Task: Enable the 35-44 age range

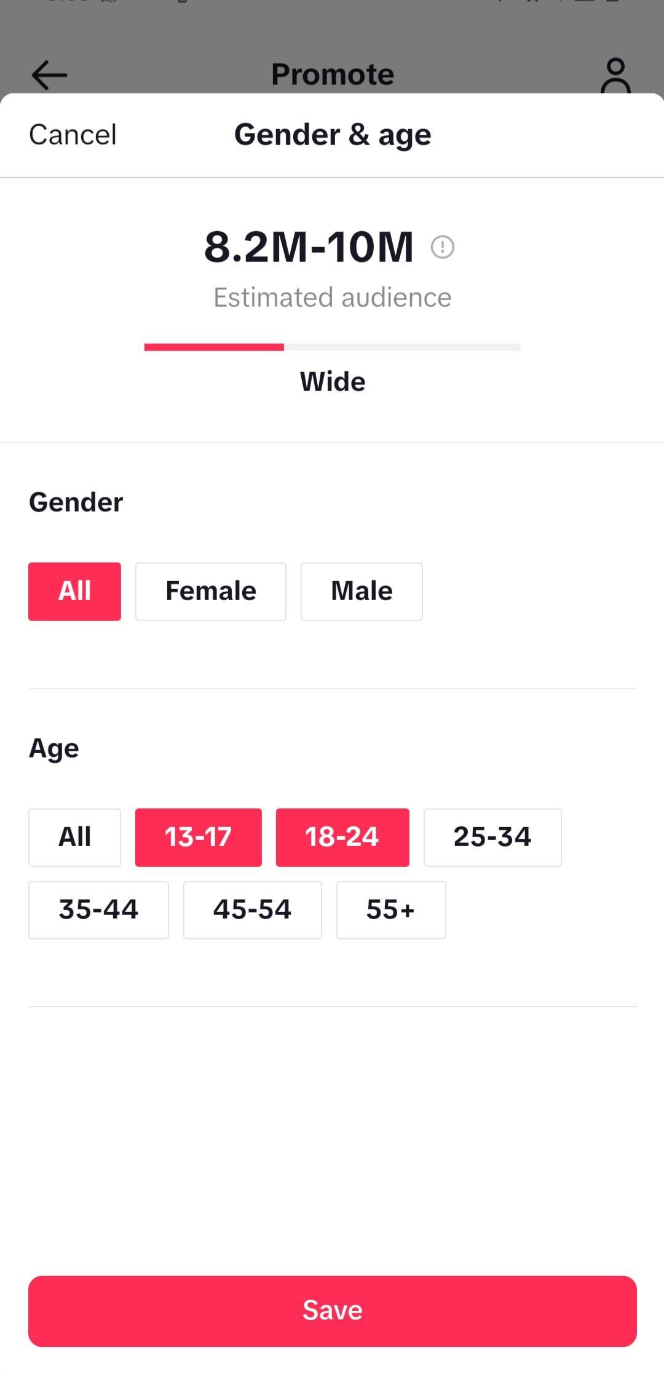Action: click(x=98, y=910)
